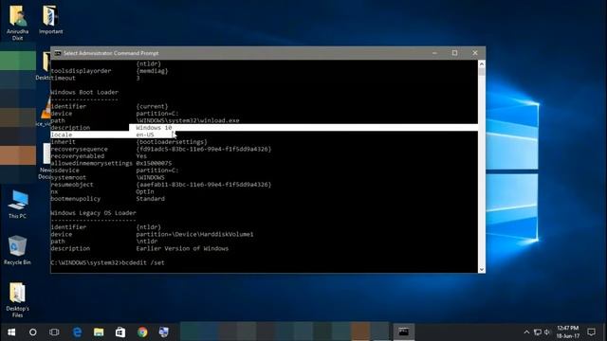Viewport: 607px width, 341px height.
Task: Click the '{current}' identifier value
Action: (x=152, y=106)
